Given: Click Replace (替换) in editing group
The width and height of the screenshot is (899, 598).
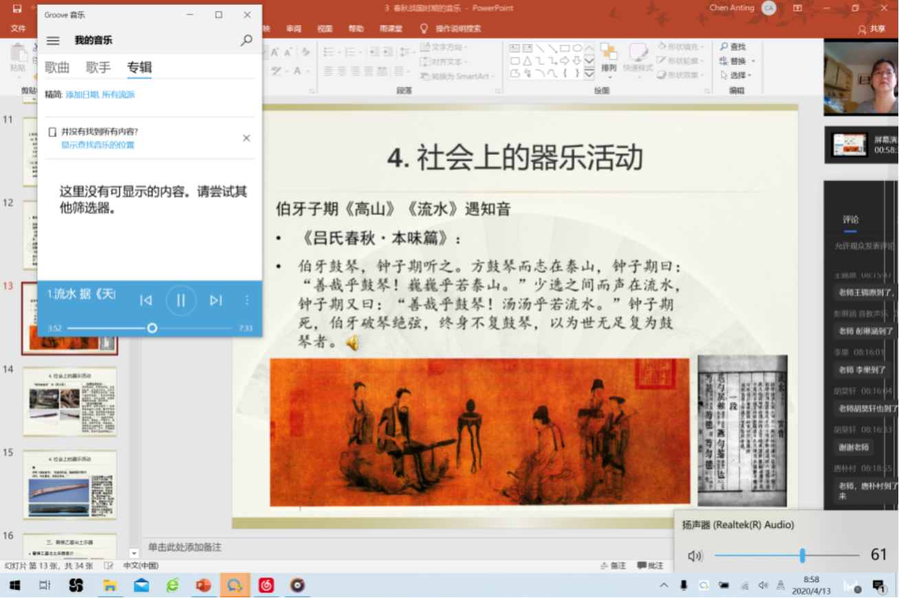Looking at the screenshot, I should coord(735,61).
